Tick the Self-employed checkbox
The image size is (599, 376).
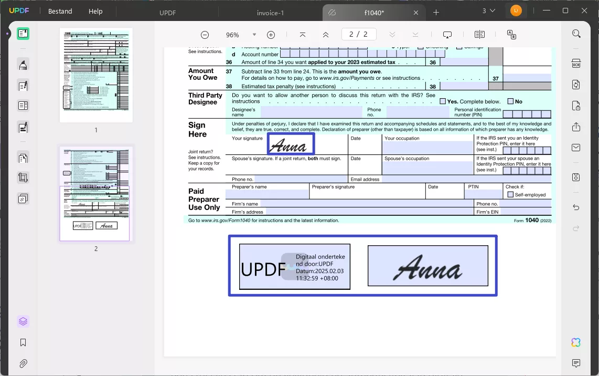(510, 195)
